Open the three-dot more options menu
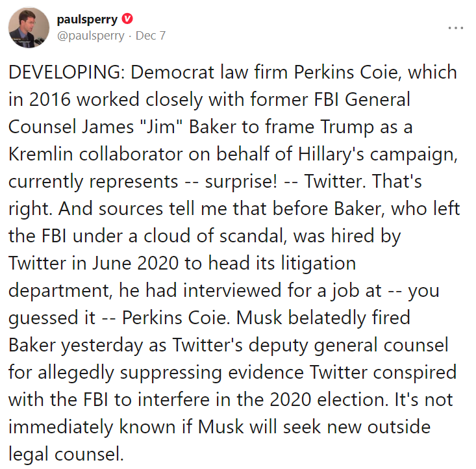The height and width of the screenshot is (469, 476). [457, 28]
